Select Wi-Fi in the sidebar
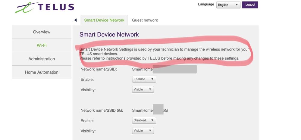301x140 pixels. (x=42, y=45)
